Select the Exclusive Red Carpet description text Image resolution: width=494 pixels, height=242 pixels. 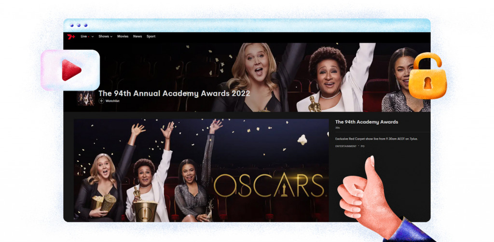point(376,139)
